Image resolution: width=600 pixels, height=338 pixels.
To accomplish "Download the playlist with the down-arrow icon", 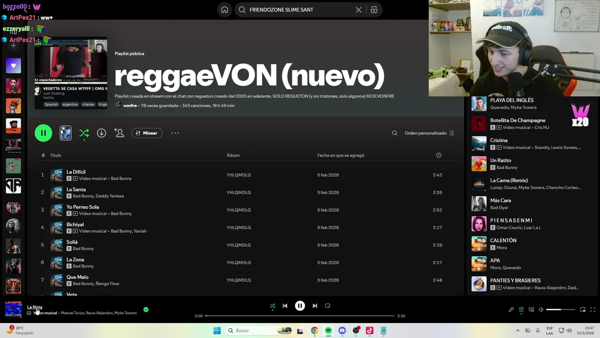I will pyautogui.click(x=101, y=133).
